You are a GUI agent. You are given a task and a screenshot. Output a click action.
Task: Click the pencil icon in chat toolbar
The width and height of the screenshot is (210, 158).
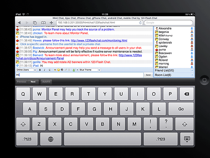(x=66, y=70)
